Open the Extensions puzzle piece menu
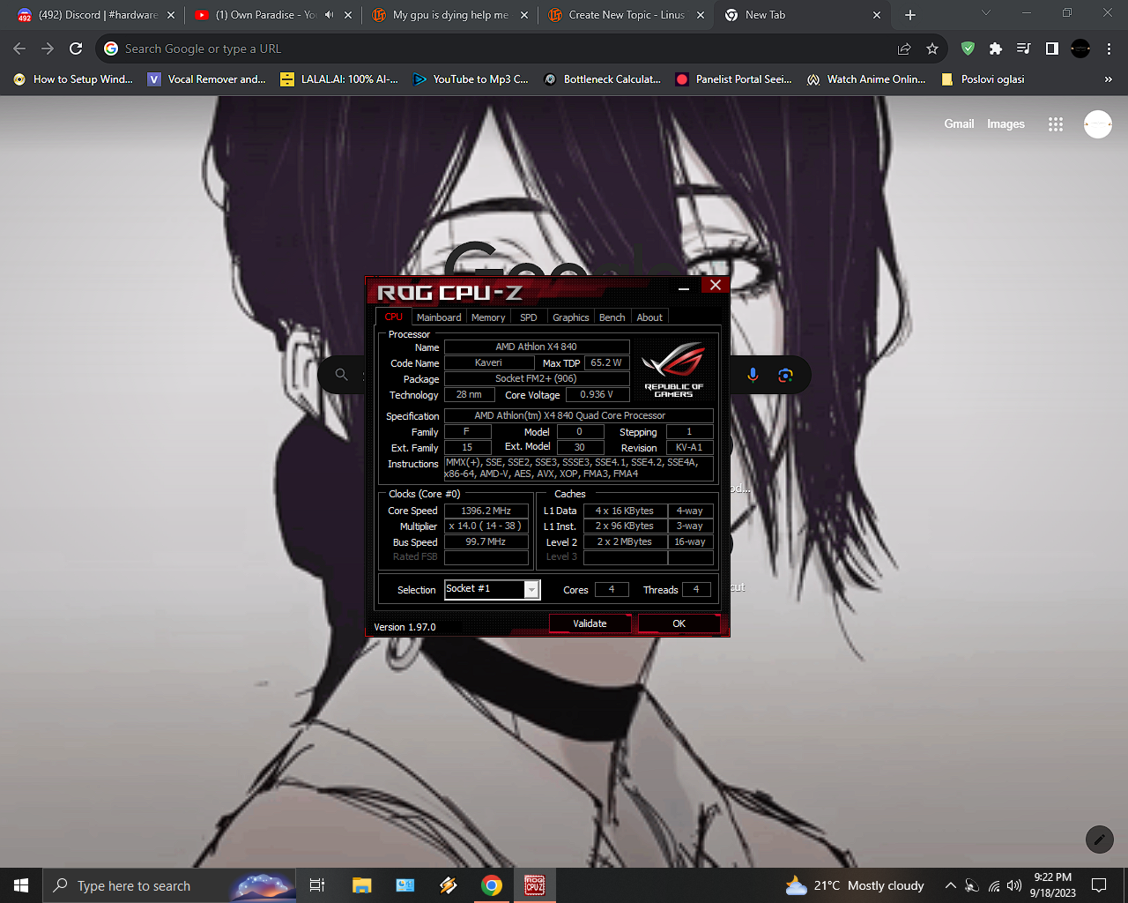This screenshot has width=1128, height=903. (996, 49)
